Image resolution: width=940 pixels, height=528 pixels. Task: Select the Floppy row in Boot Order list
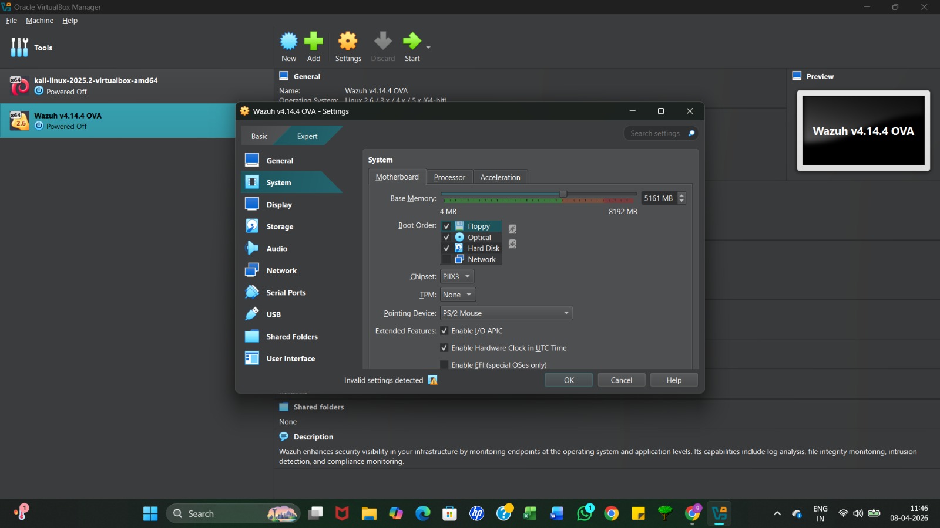[471, 226]
